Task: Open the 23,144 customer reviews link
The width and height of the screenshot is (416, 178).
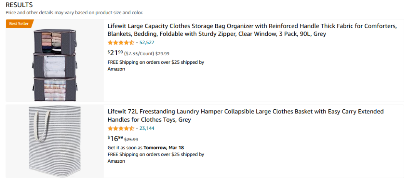Action: pyautogui.click(x=147, y=129)
